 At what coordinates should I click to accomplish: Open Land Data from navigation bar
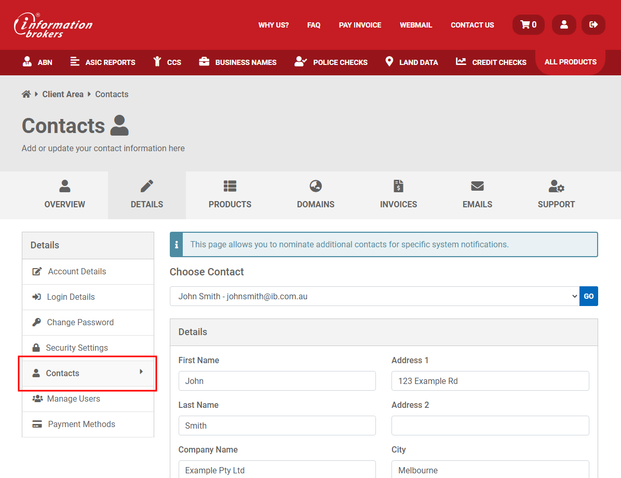[412, 62]
